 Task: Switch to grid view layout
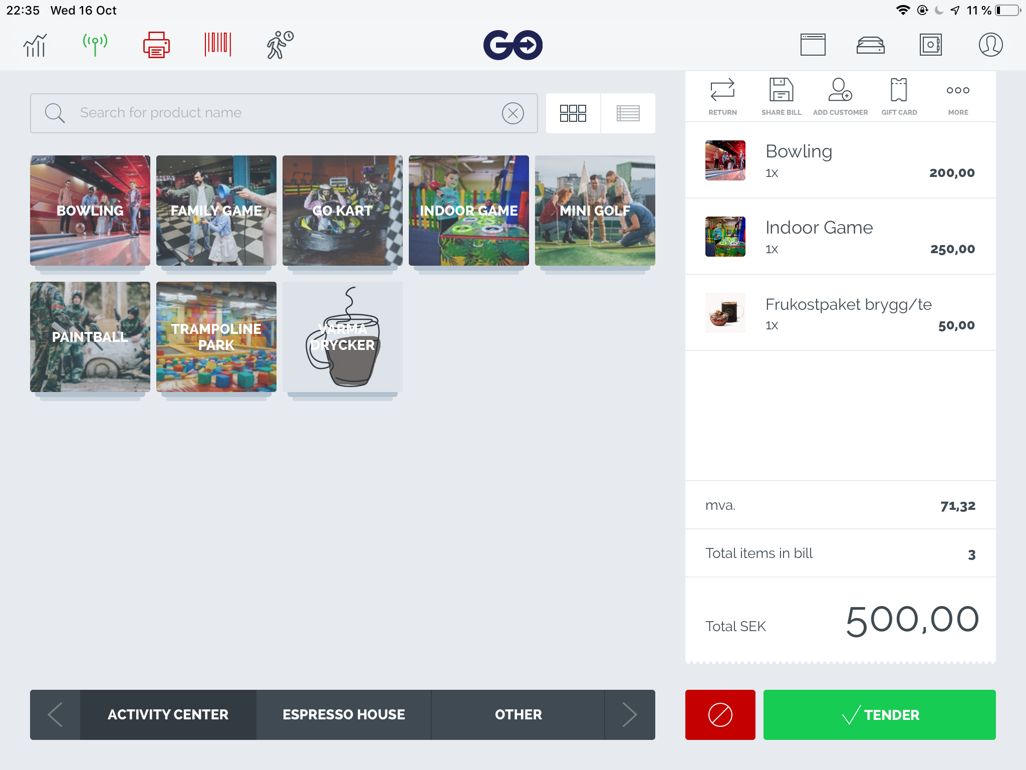[x=573, y=113]
